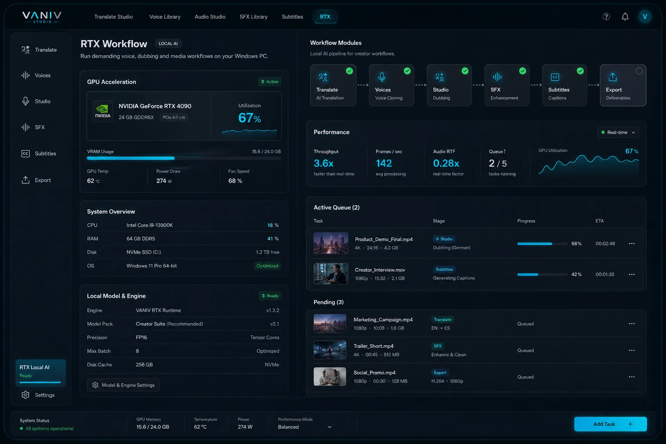Open the Export panel from sidebar
This screenshot has height=444, width=666.
pos(26,180)
